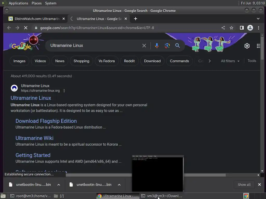The height and width of the screenshot is (199, 266).
Task: Open more options for ultramarine-linux.org result
Action: point(64,91)
